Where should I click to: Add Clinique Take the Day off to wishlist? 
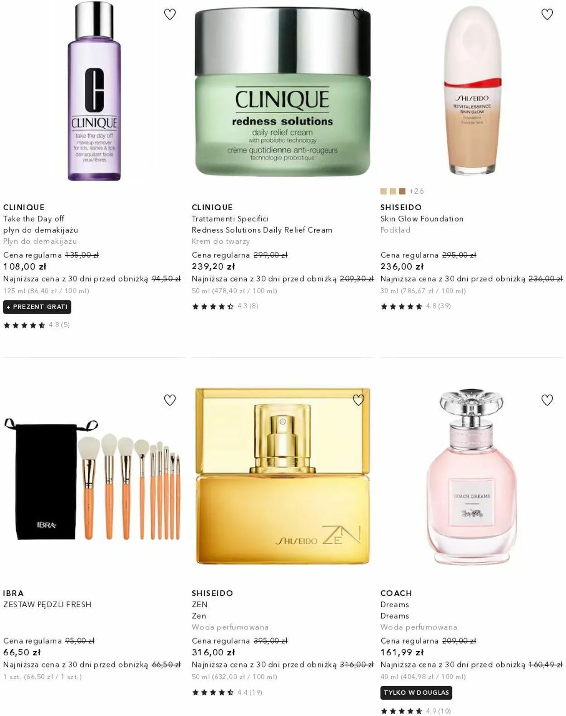click(170, 15)
